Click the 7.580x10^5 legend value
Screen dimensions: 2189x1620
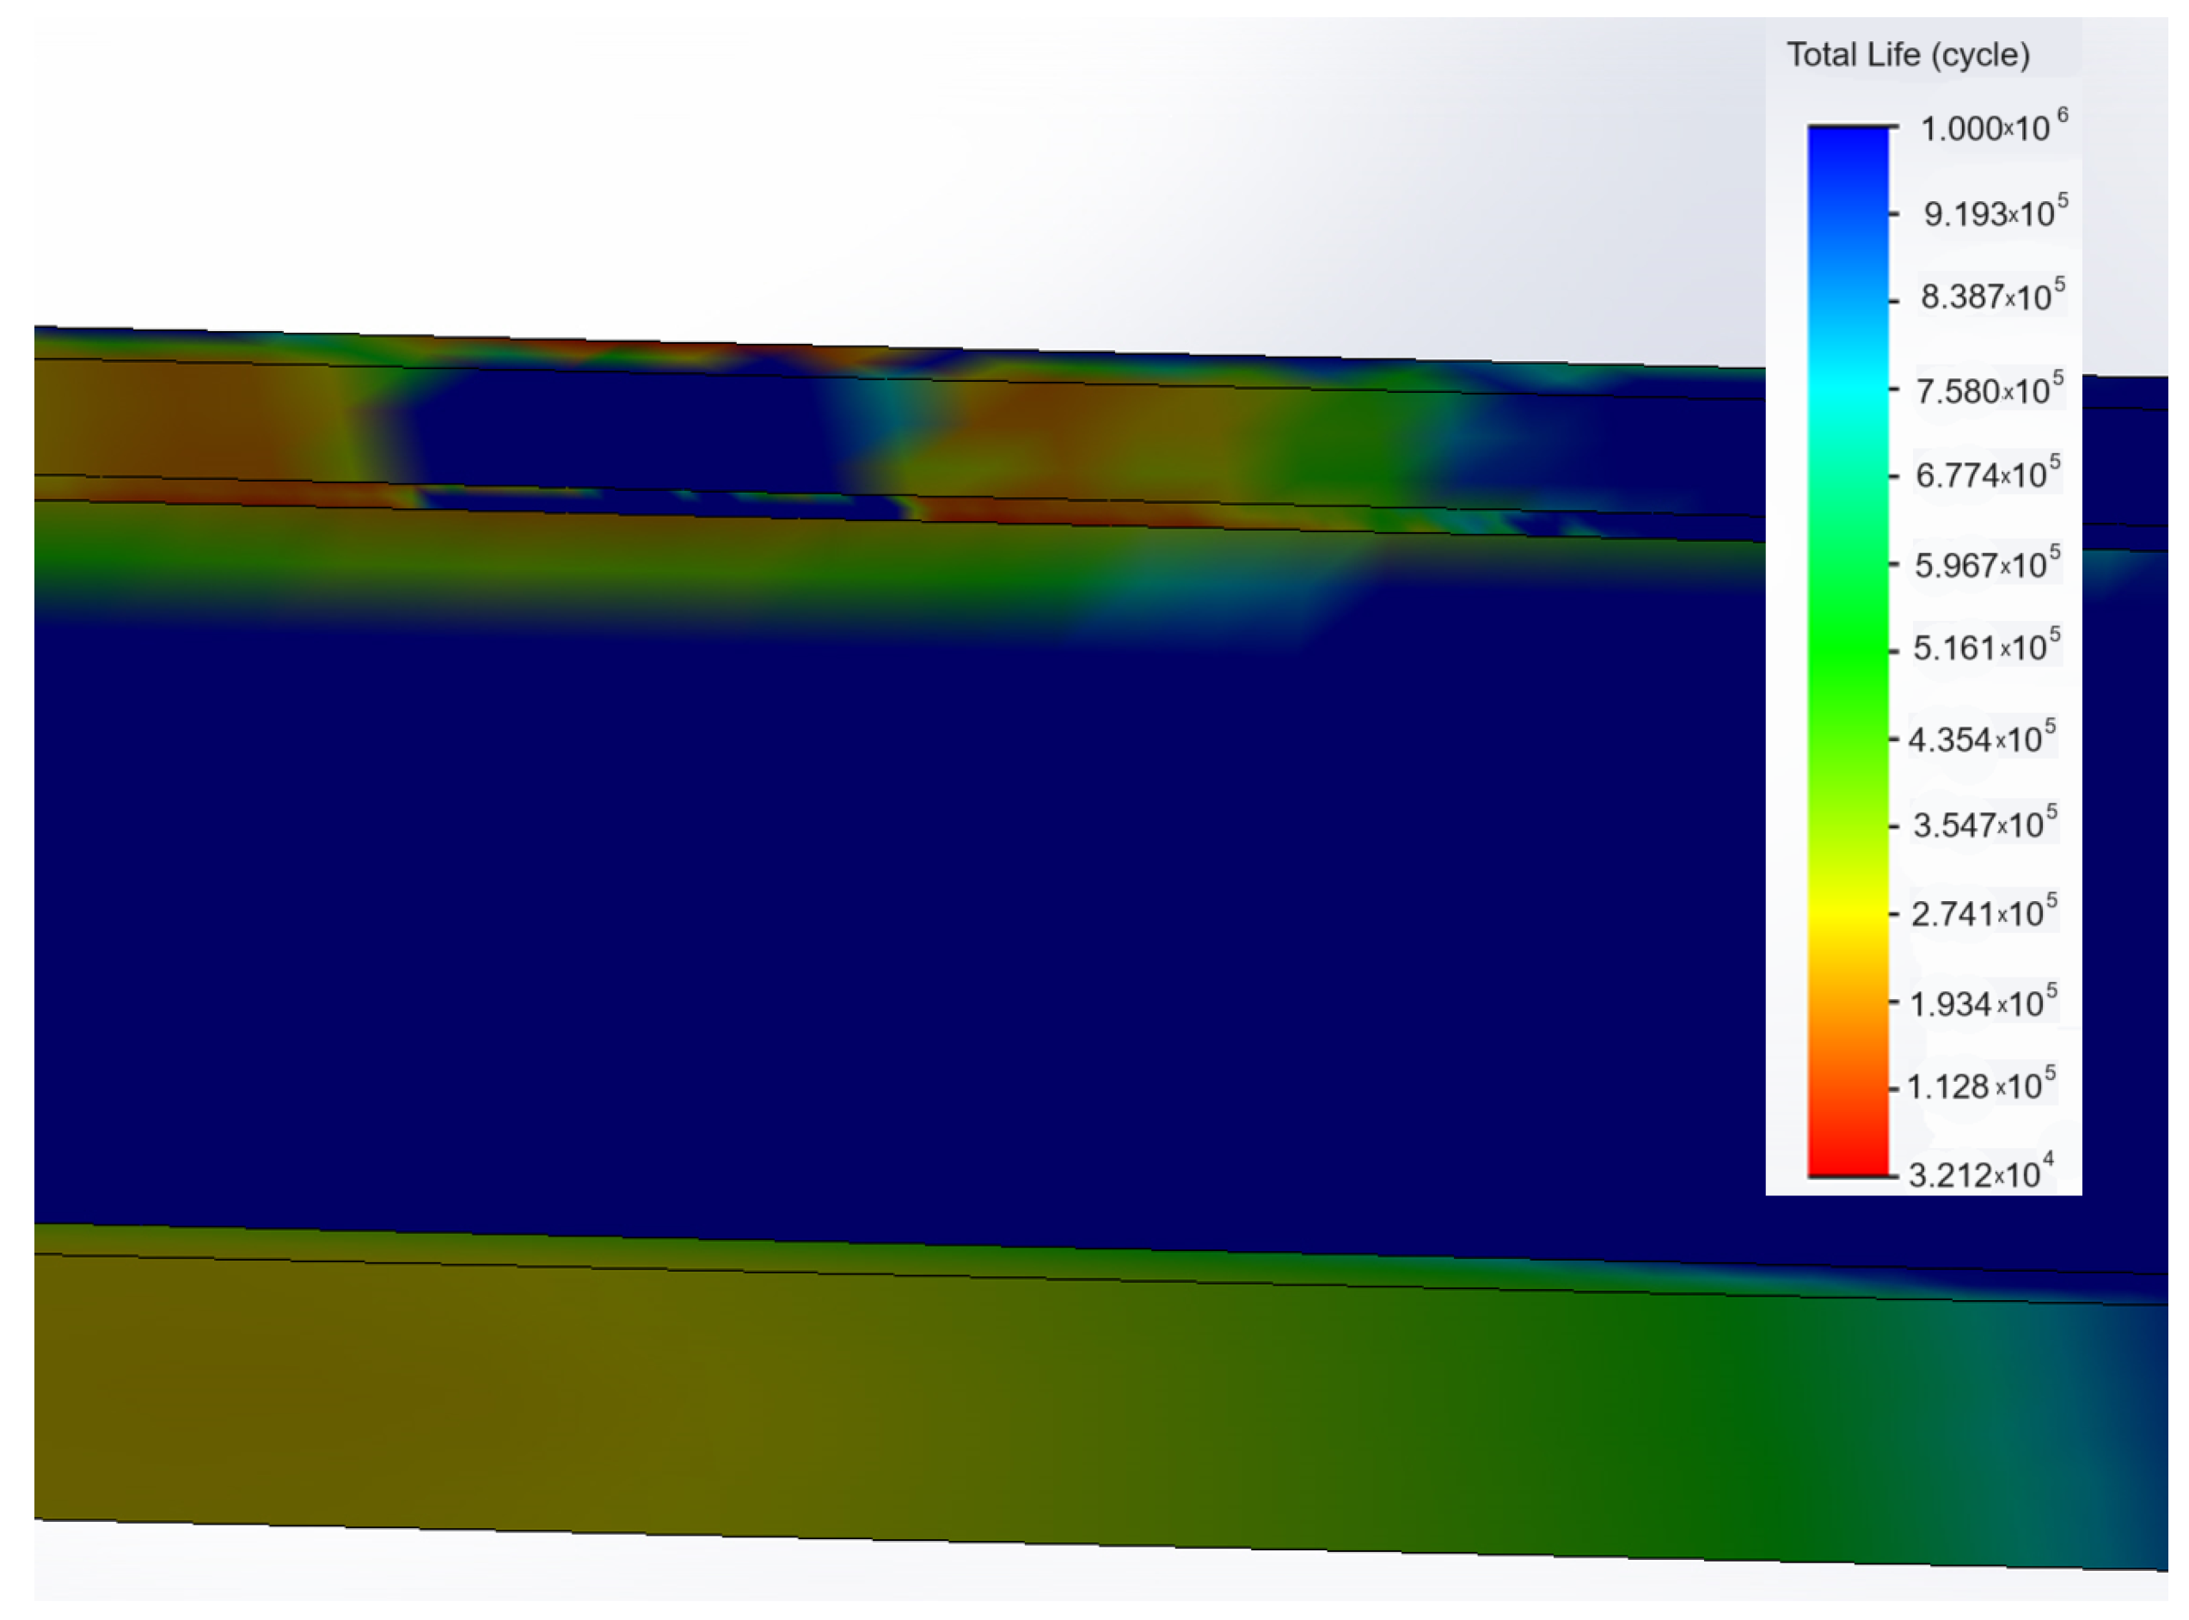point(1988,390)
